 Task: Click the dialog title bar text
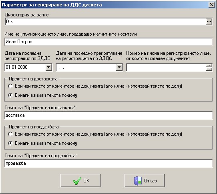pyautogui.click(x=52, y=5)
